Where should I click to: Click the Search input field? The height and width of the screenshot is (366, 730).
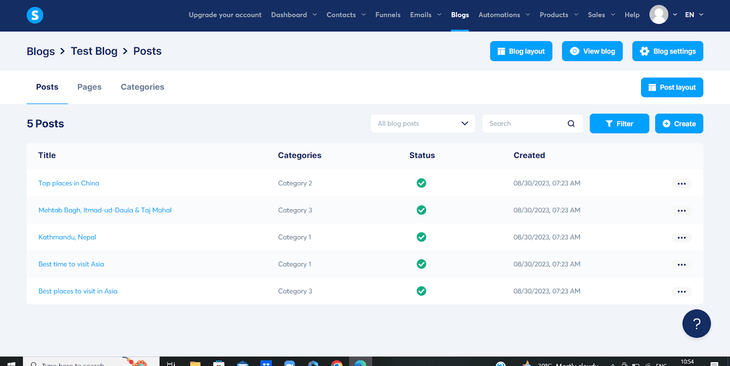525,124
